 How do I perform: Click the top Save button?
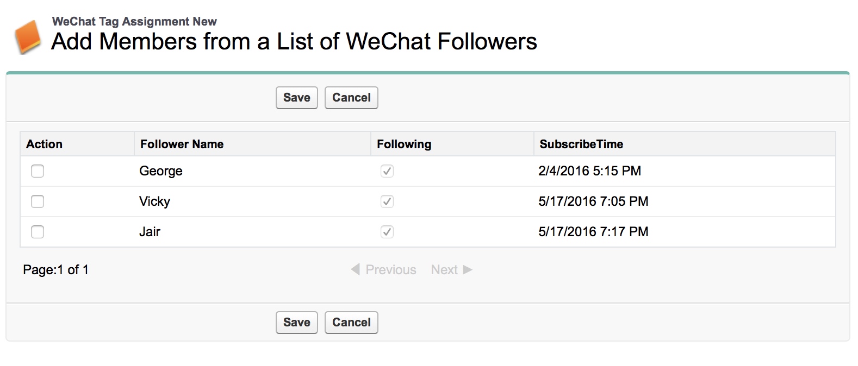[x=297, y=98]
